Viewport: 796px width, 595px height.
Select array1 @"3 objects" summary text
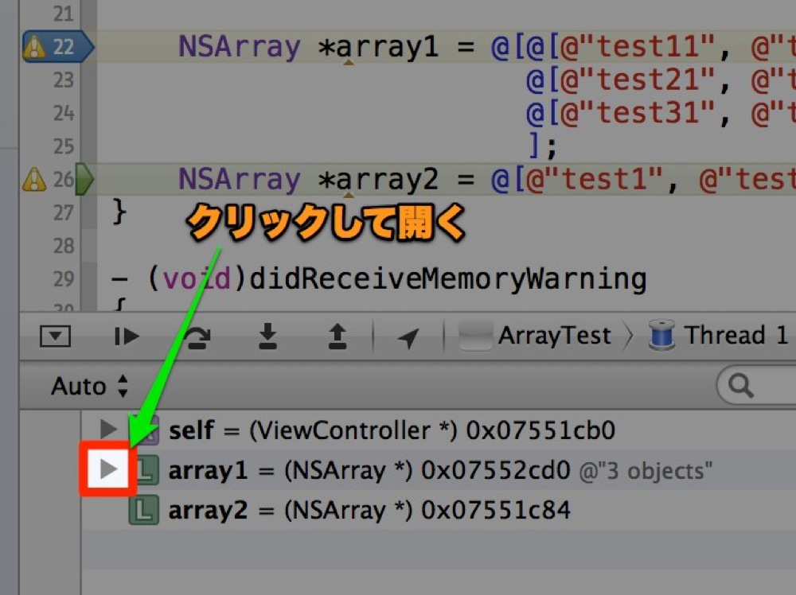pos(646,471)
